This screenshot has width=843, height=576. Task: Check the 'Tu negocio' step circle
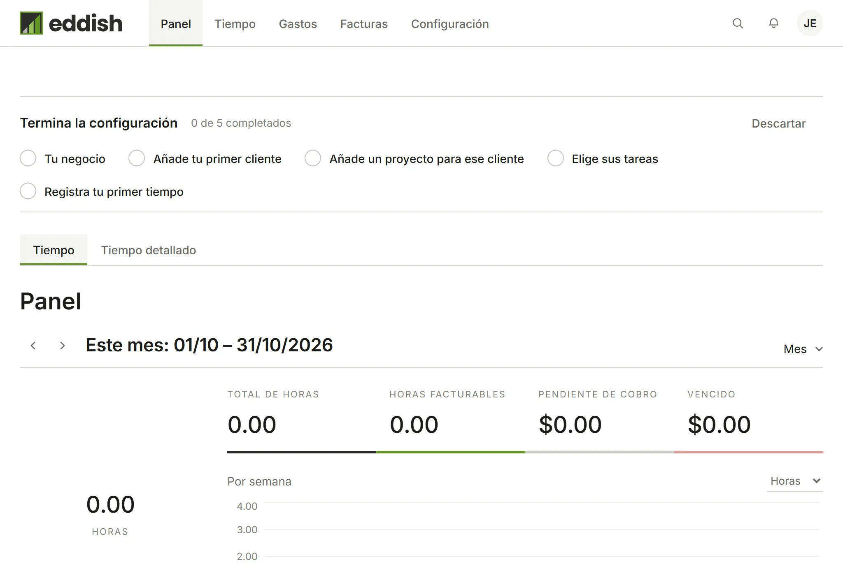pos(28,158)
